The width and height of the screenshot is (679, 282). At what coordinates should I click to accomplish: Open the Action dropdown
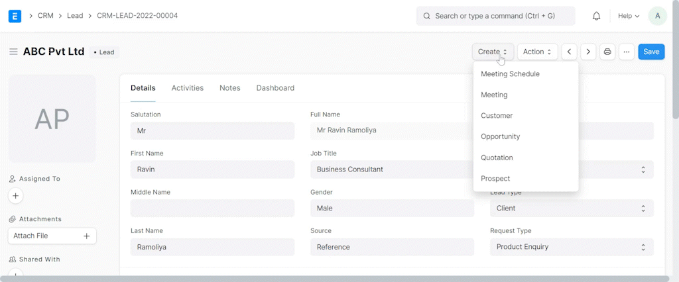click(537, 52)
